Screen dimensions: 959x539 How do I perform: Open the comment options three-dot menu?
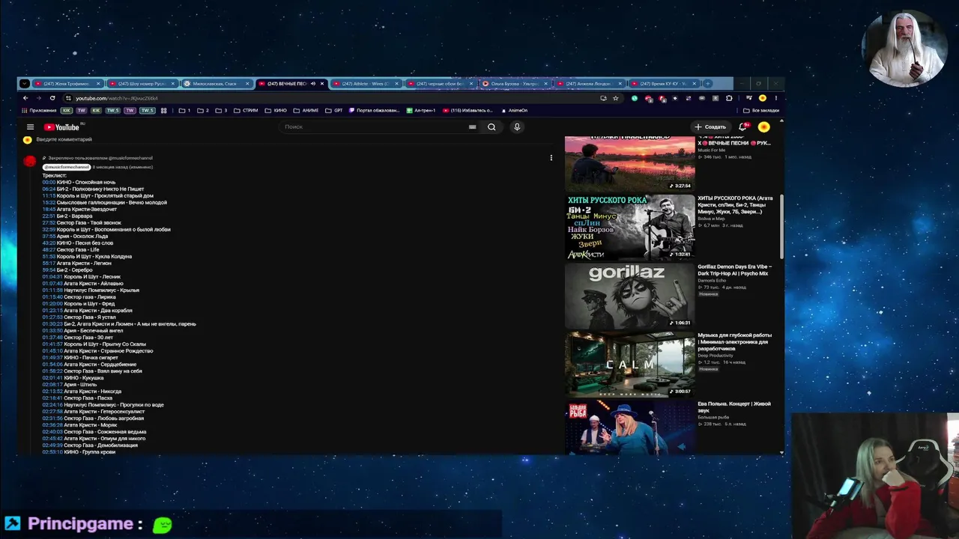pos(551,158)
